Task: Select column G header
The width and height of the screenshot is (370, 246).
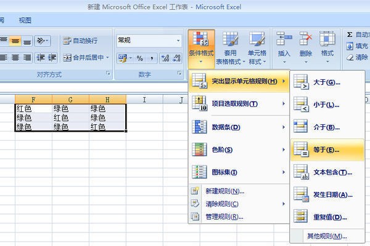Action: [x=70, y=100]
